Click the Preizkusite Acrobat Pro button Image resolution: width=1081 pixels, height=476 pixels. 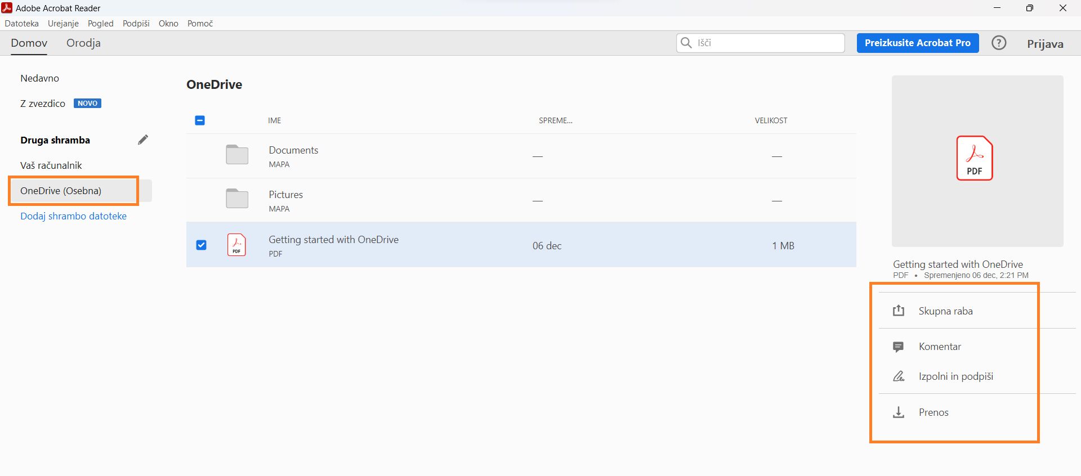[918, 43]
